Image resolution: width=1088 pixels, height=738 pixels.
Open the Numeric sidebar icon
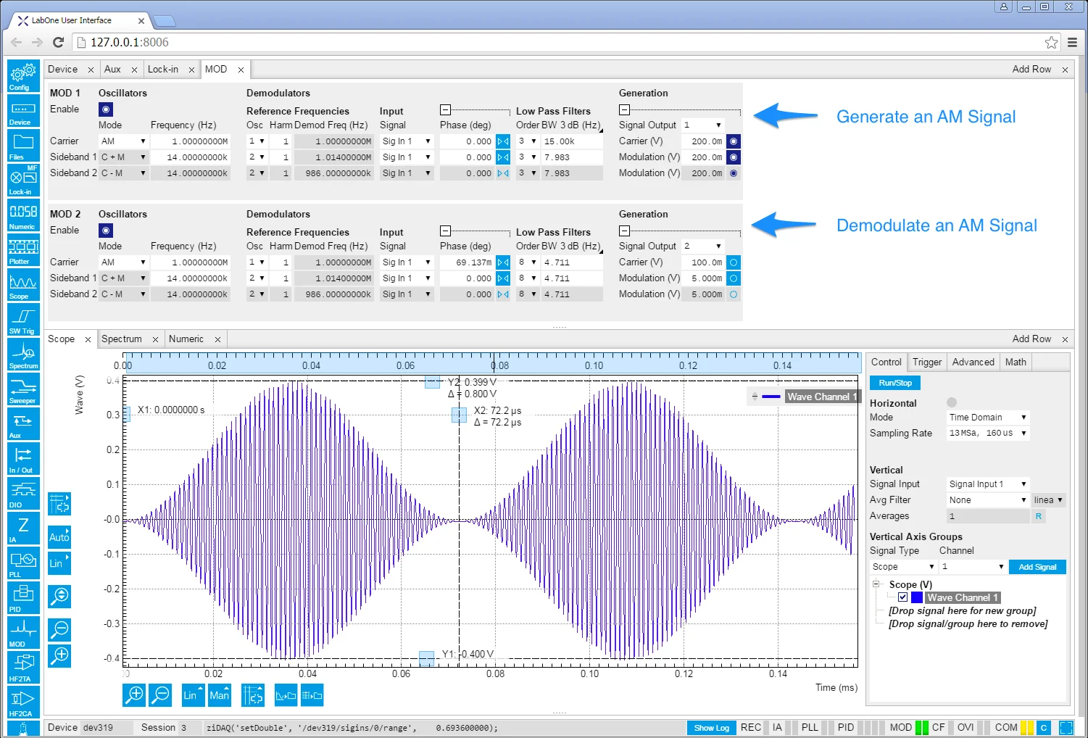(x=23, y=215)
